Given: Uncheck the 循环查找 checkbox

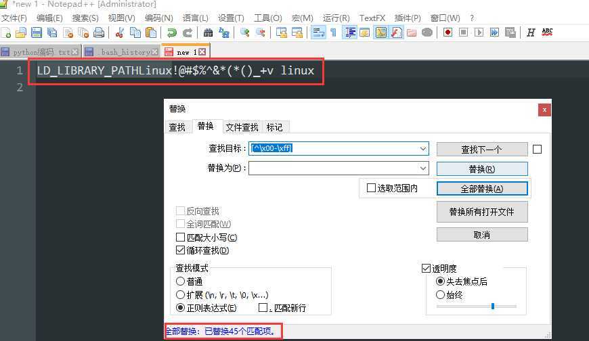Looking at the screenshot, I should point(180,250).
